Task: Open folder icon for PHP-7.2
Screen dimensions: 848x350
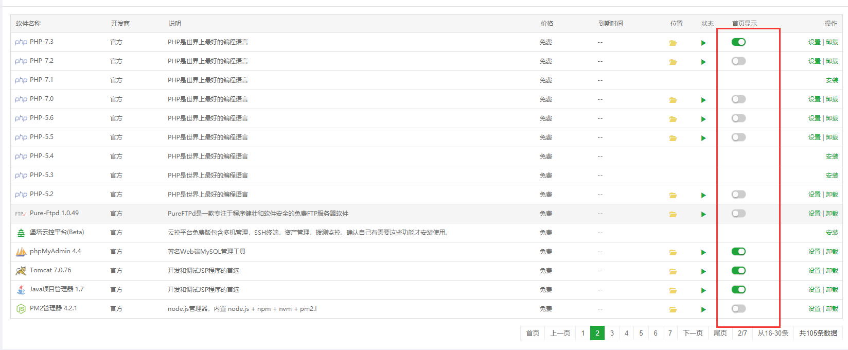Action: (x=673, y=62)
